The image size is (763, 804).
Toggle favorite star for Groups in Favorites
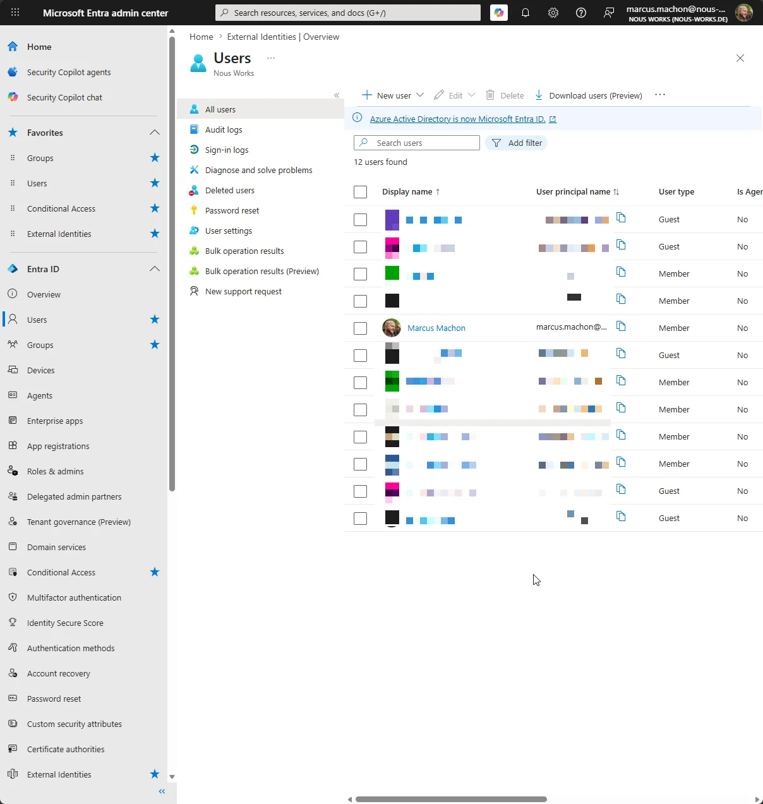pos(155,158)
